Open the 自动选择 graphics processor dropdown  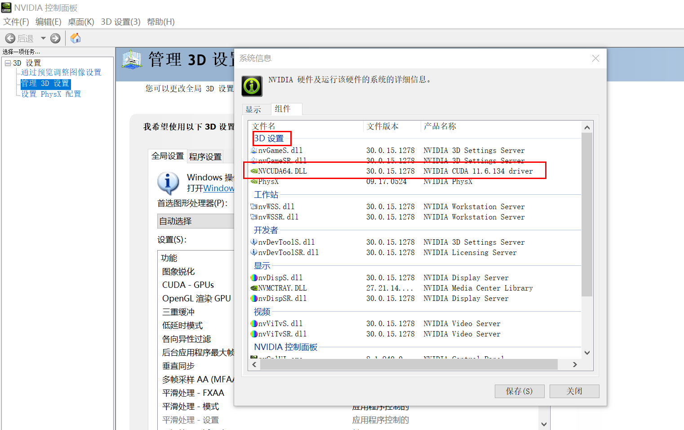196,221
